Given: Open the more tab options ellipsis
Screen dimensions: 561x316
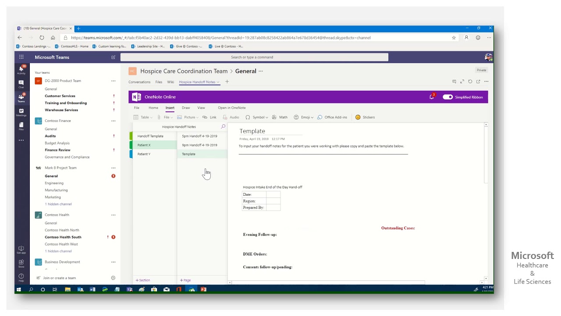Looking at the screenshot, I should coord(486,82).
